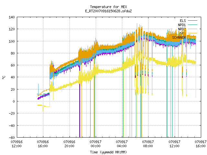Pick the purple ELS legend line sample
The image size is (207, 155).
pyautogui.click(x=192, y=21)
